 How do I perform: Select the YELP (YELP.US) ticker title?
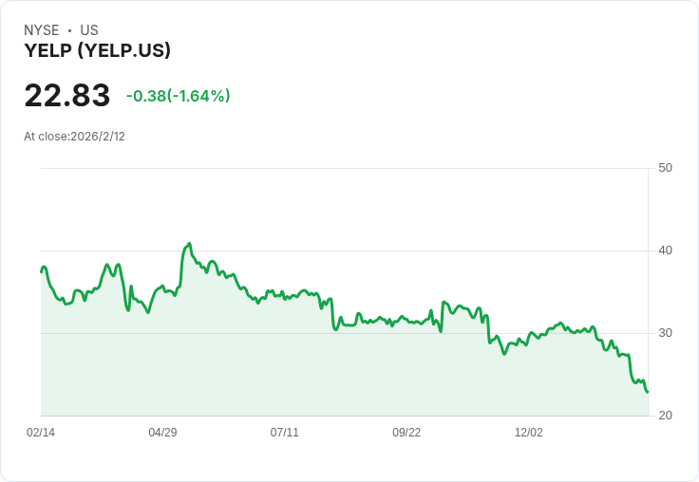tap(97, 51)
